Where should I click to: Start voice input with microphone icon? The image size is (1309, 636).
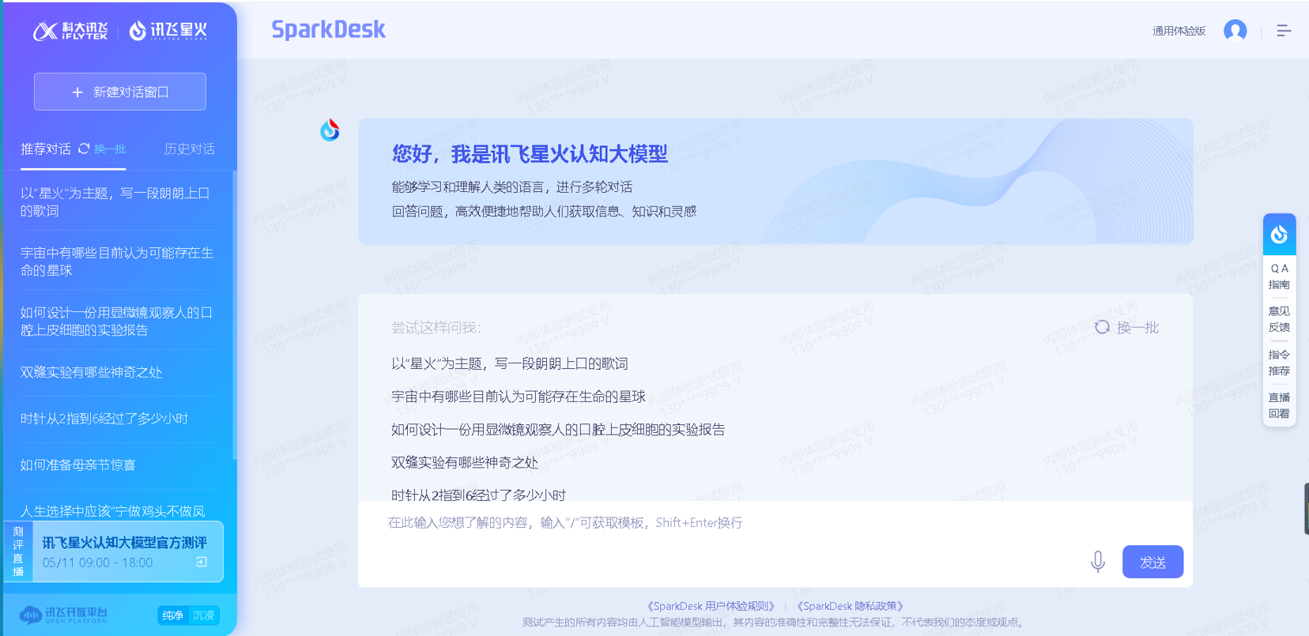1098,562
